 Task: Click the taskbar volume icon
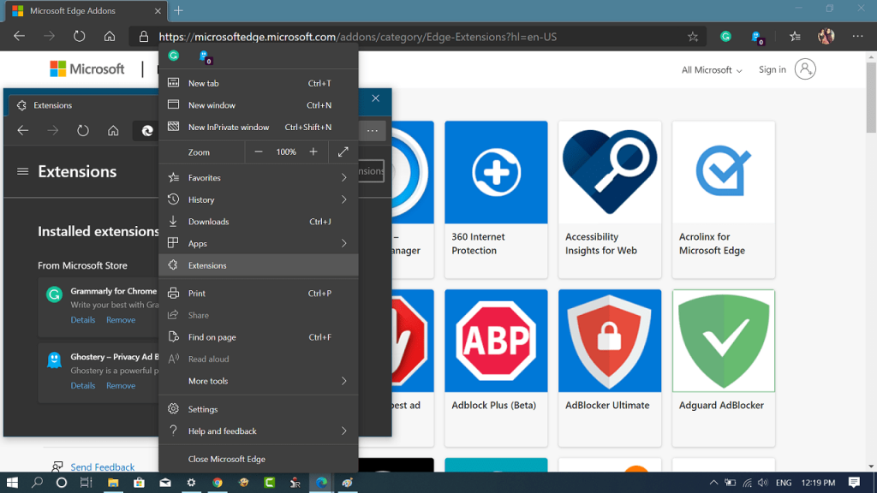coord(763,483)
